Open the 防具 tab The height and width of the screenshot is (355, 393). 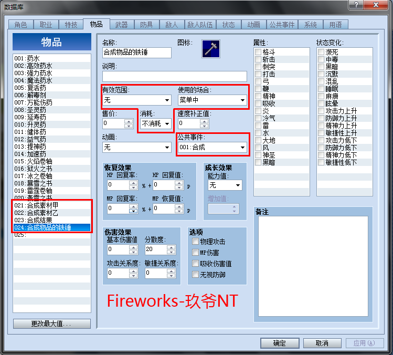(146, 25)
